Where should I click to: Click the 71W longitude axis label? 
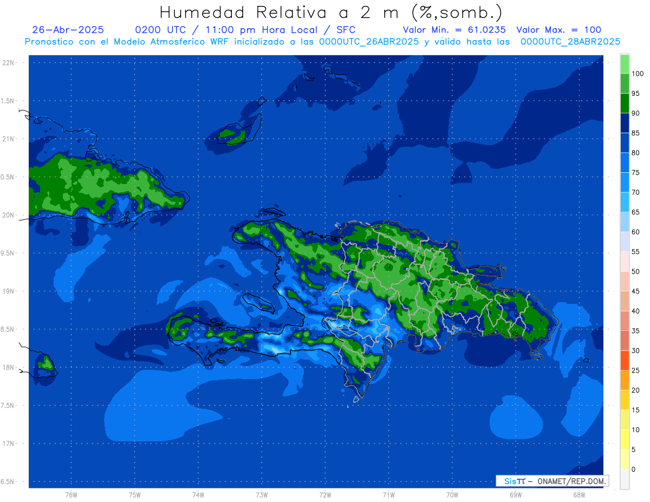tap(388, 494)
